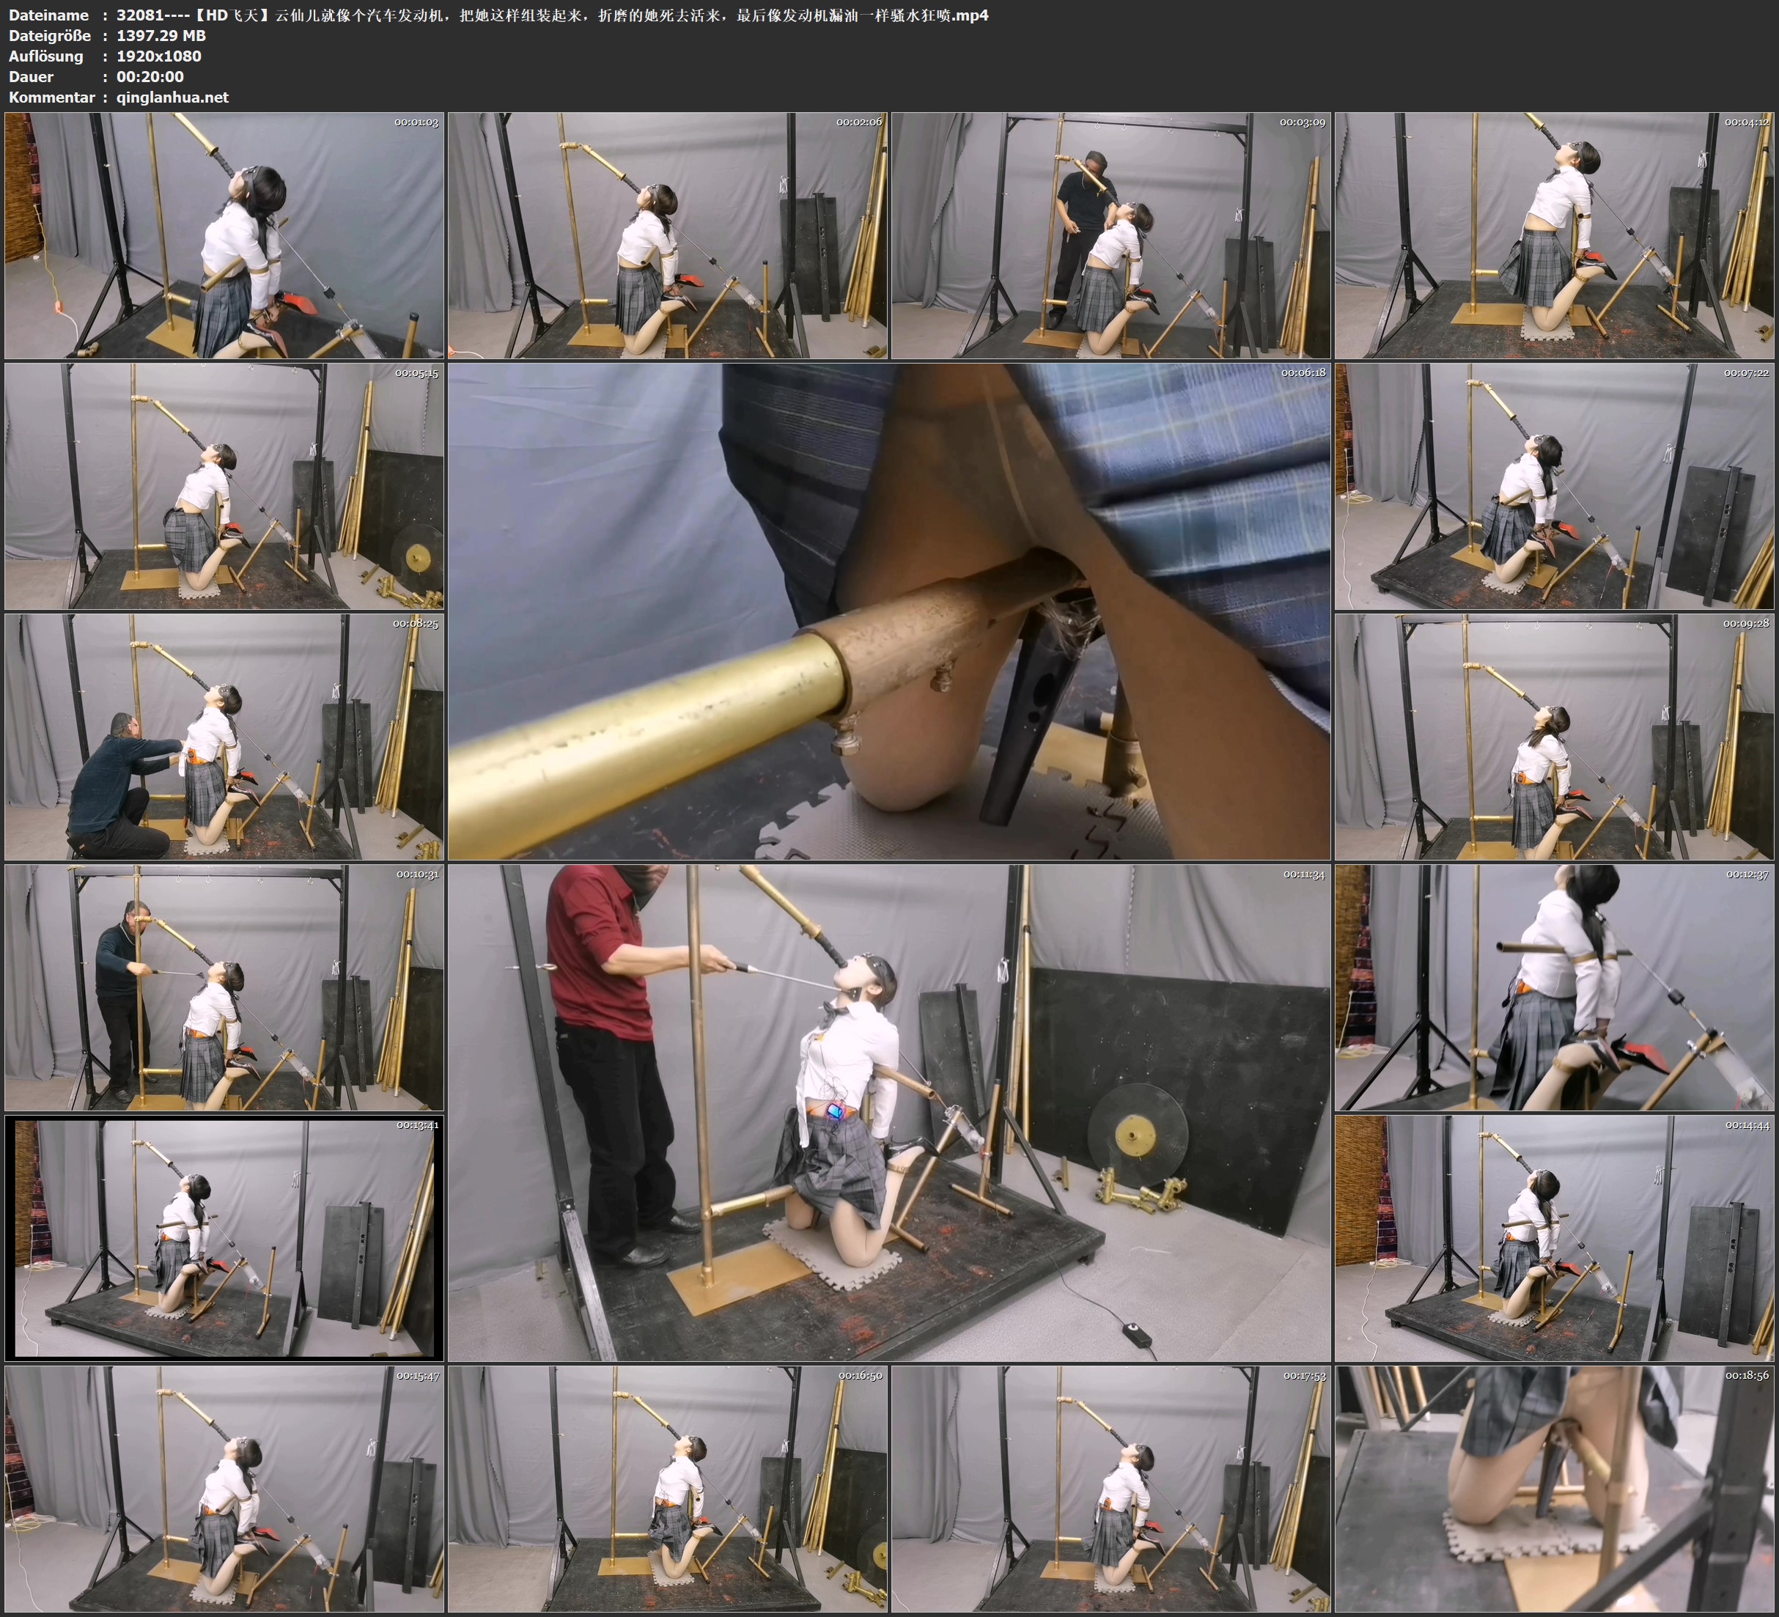This screenshot has width=1779, height=1617.
Task: Click the thumbnail timestamped 00:01:03
Action: 224,235
